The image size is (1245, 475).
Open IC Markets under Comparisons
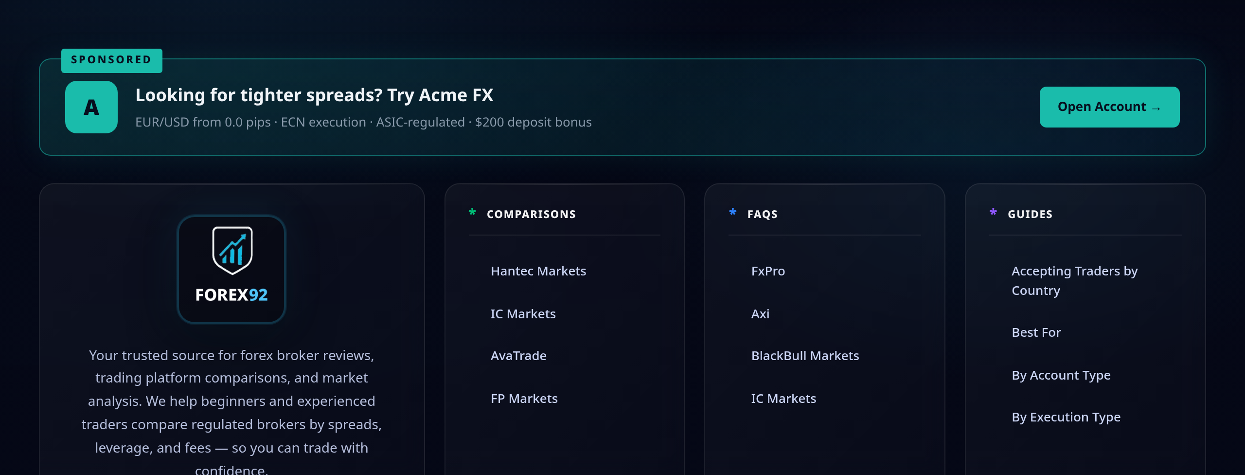coord(523,314)
